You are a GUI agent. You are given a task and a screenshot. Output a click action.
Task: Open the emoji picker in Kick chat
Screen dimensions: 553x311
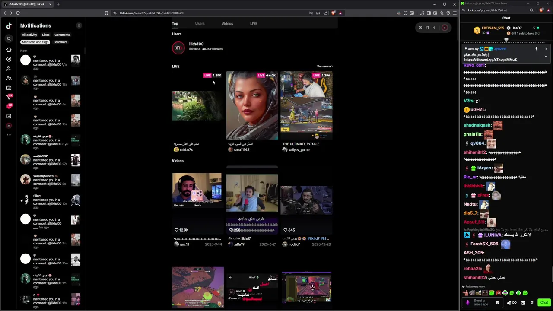click(497, 302)
